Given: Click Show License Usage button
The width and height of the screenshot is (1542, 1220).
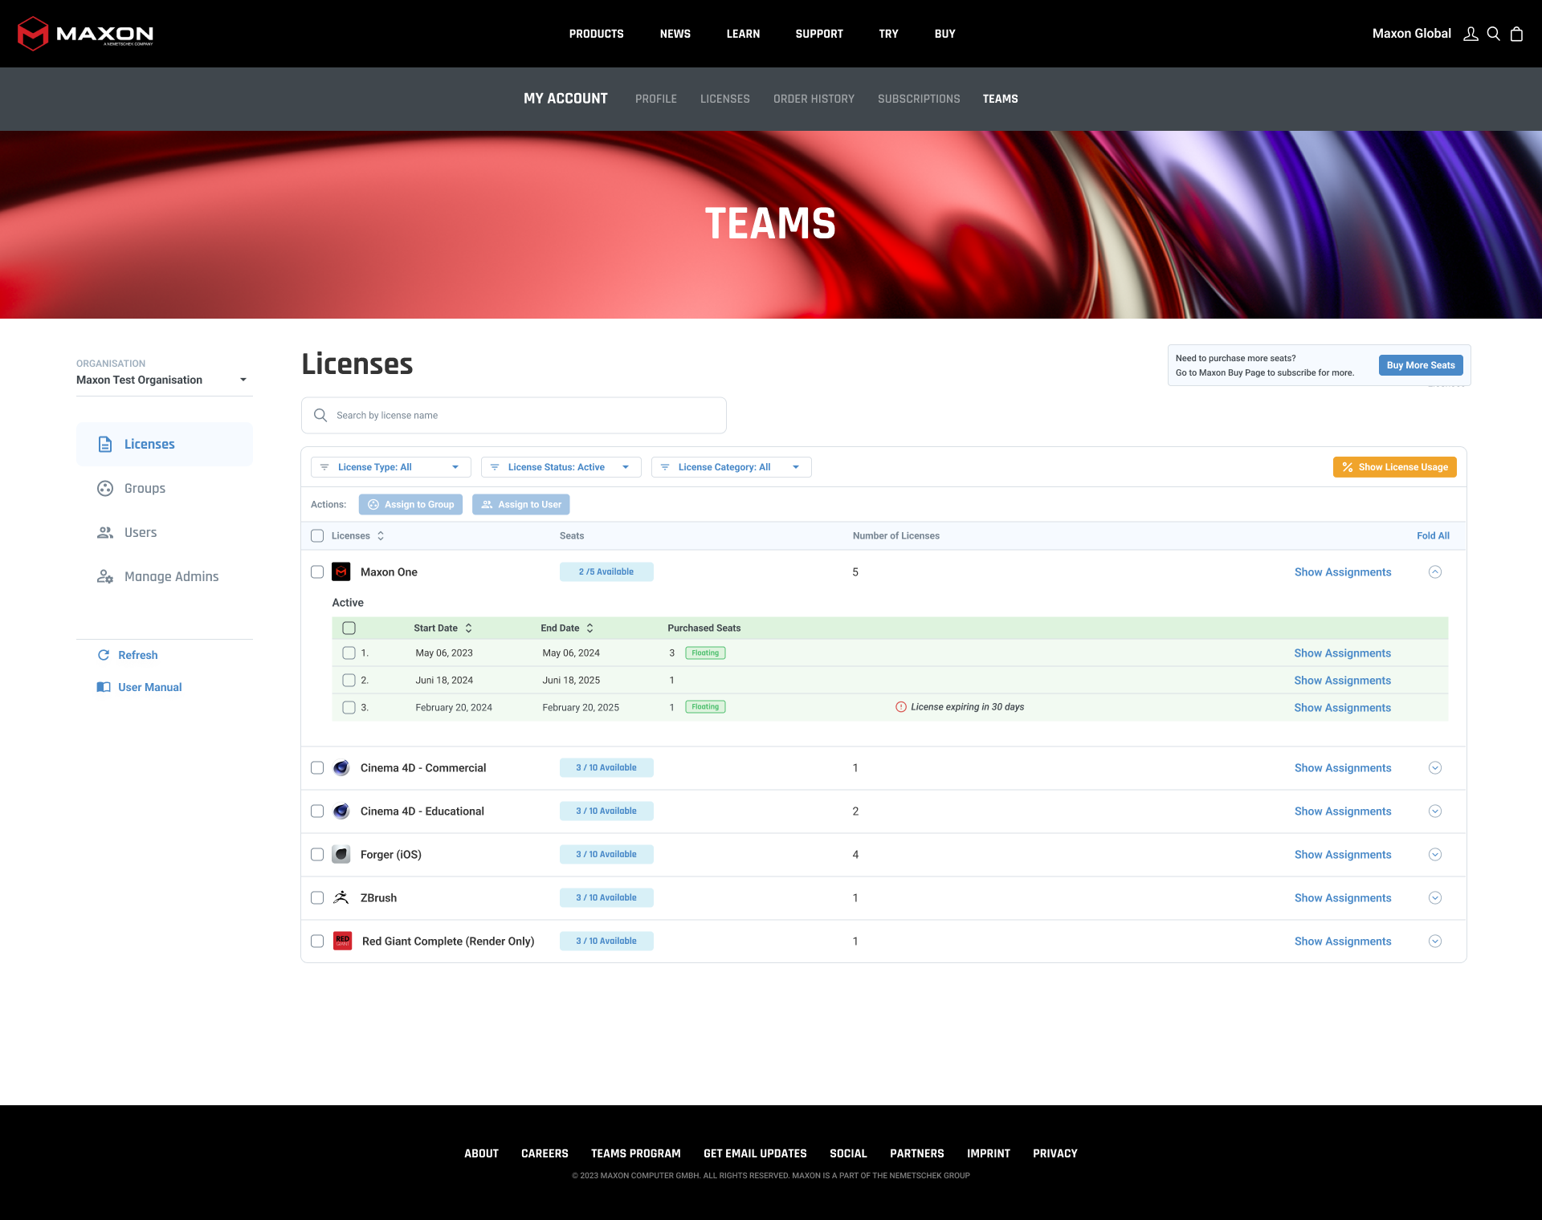Looking at the screenshot, I should click(x=1395, y=467).
